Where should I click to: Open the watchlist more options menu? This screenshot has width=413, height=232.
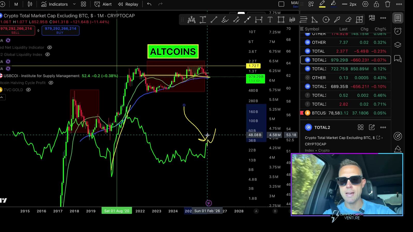pyautogui.click(x=383, y=18)
